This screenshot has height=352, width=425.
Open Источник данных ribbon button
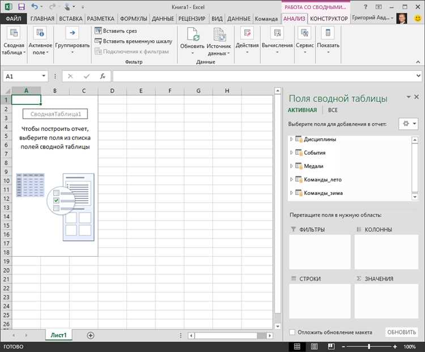(219, 41)
